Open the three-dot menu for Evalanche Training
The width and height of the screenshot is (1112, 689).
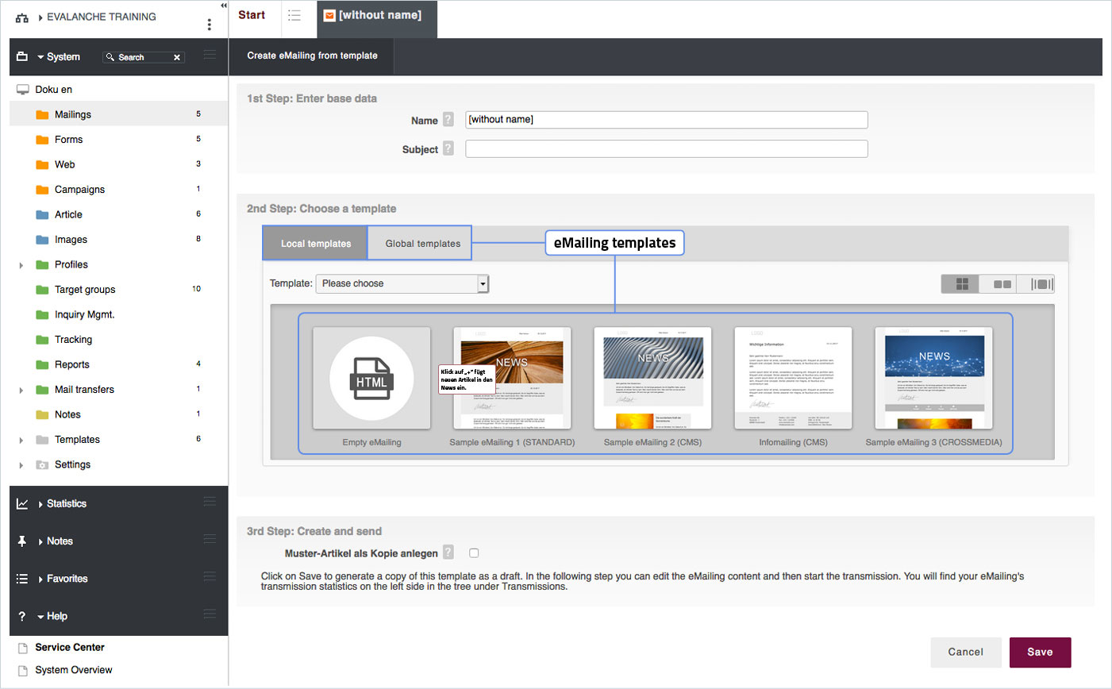(209, 24)
